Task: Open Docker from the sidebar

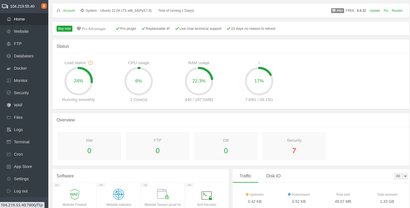Action: pyautogui.click(x=20, y=68)
